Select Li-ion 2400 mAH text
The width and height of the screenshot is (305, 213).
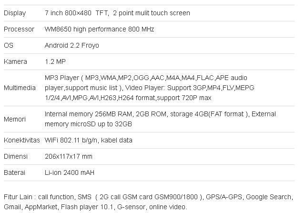(70, 172)
